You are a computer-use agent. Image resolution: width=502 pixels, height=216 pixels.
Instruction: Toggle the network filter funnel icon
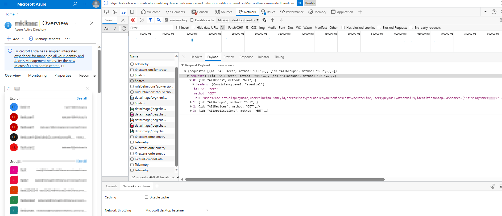150,20
